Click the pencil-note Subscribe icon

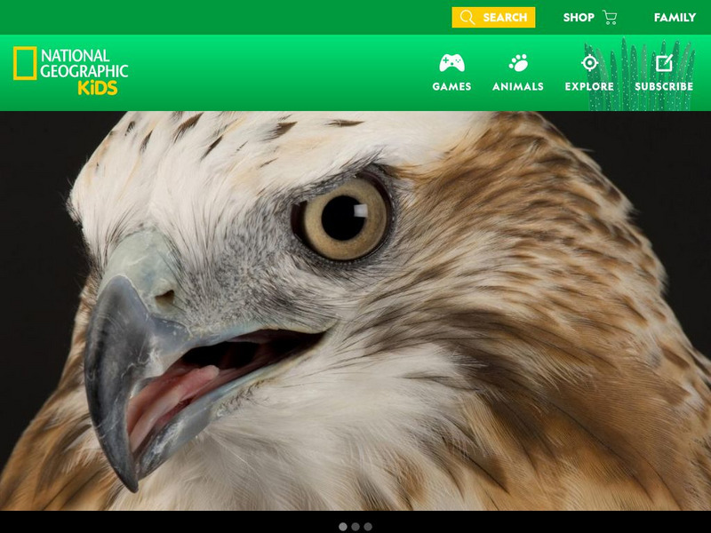pyautogui.click(x=664, y=63)
